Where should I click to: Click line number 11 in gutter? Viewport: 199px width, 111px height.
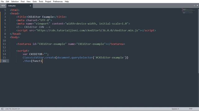pos(4,44)
